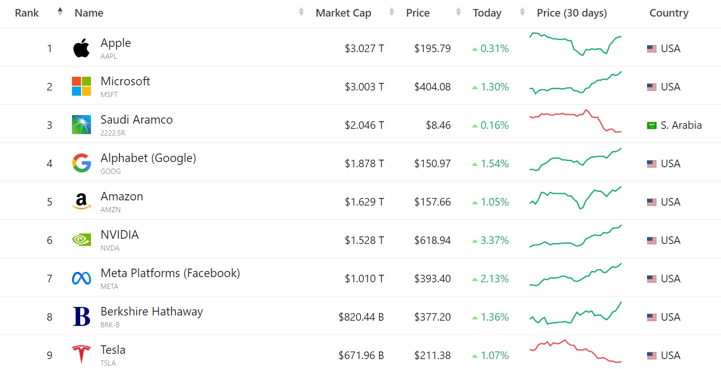Click the green NVIDIA logo
721x369 pixels.
(x=81, y=240)
